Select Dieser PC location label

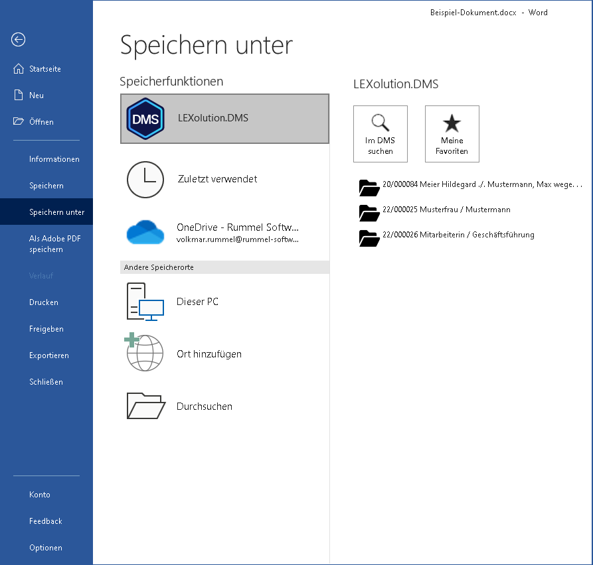197,302
